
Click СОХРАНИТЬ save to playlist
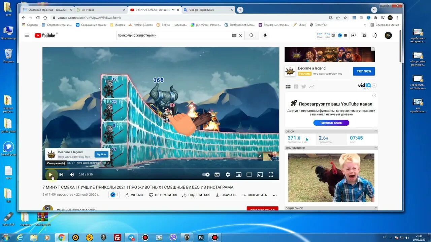(254, 195)
